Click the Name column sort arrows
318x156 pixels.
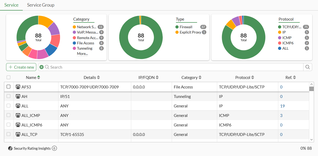tap(39, 78)
